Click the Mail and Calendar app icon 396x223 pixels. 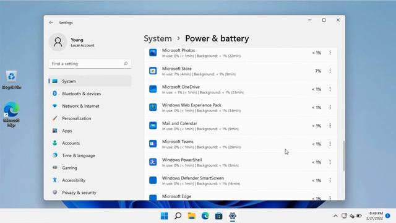[153, 125]
